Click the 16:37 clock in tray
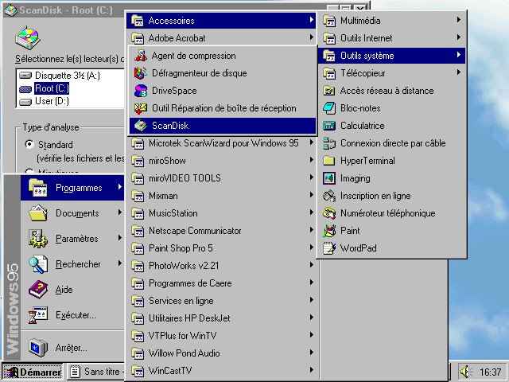The image size is (509, 382). [490, 372]
